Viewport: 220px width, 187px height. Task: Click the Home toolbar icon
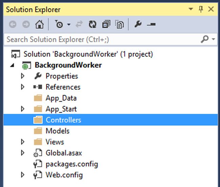pyautogui.click(x=40, y=25)
